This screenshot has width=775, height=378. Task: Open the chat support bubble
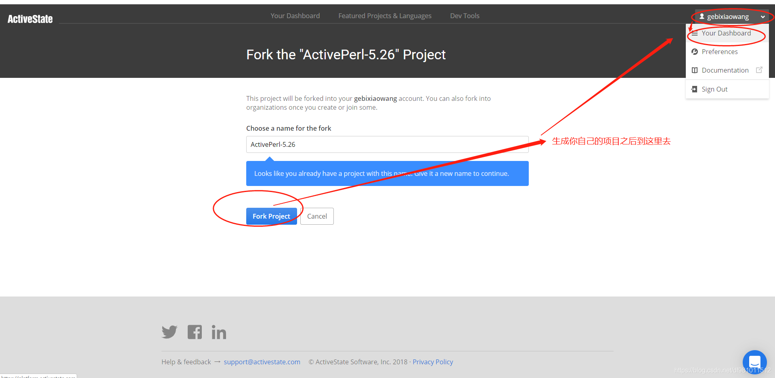tap(754, 362)
